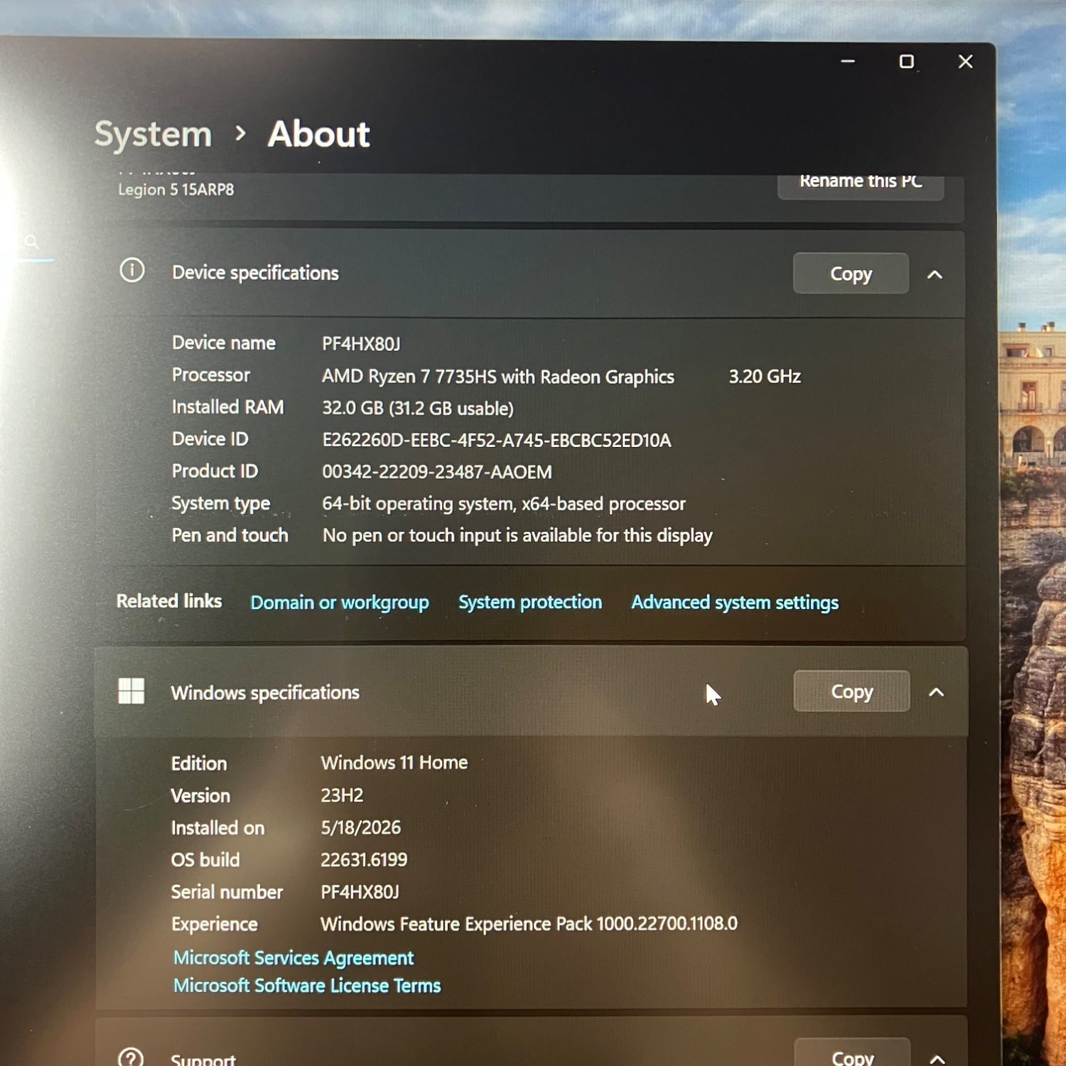
Task: Click Serial number value PF4HX80J
Action: click(360, 892)
